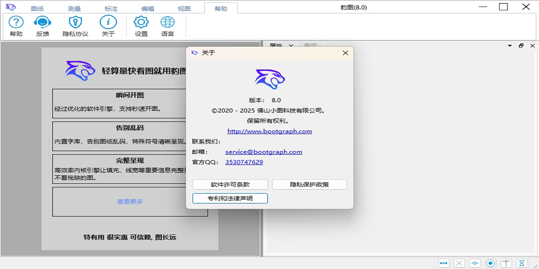Click the service@bootgraph.com email link
Screen dimensions: 539x269
264,152
